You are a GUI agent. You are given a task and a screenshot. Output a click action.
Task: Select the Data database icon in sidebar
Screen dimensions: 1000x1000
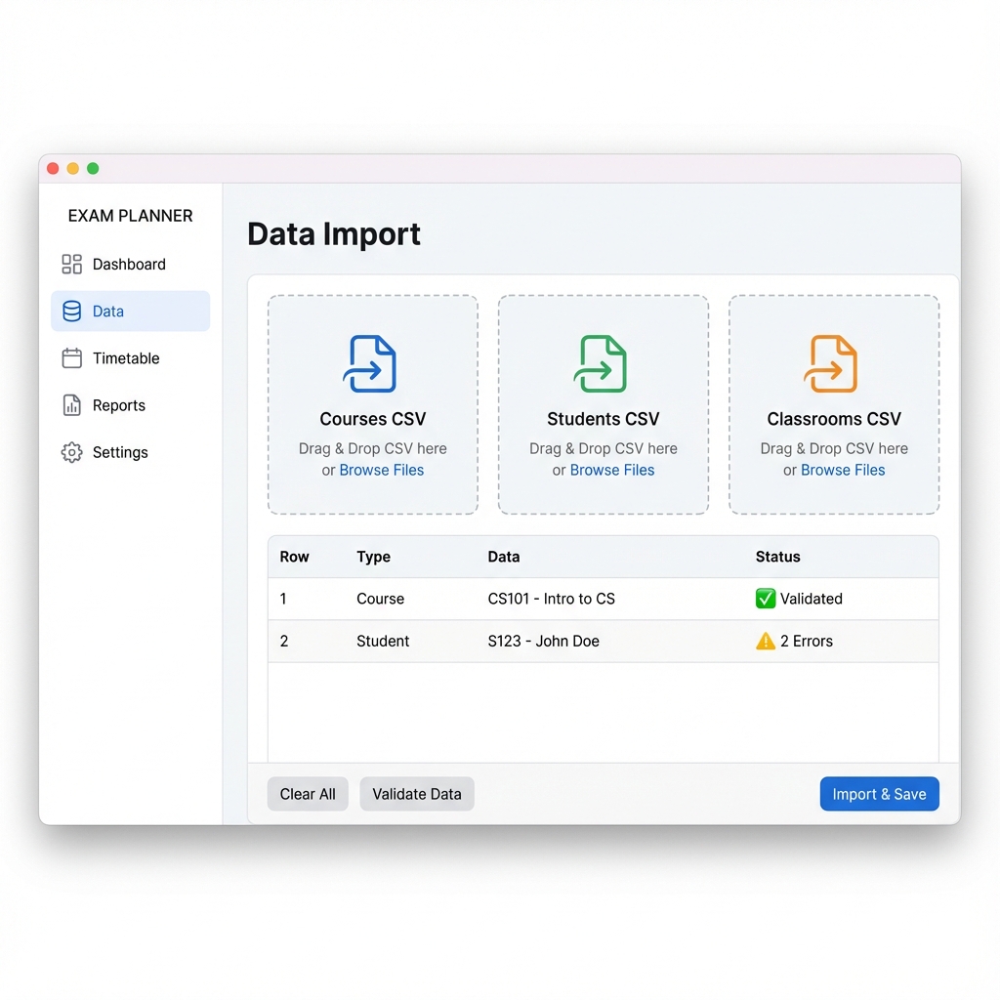click(x=70, y=311)
